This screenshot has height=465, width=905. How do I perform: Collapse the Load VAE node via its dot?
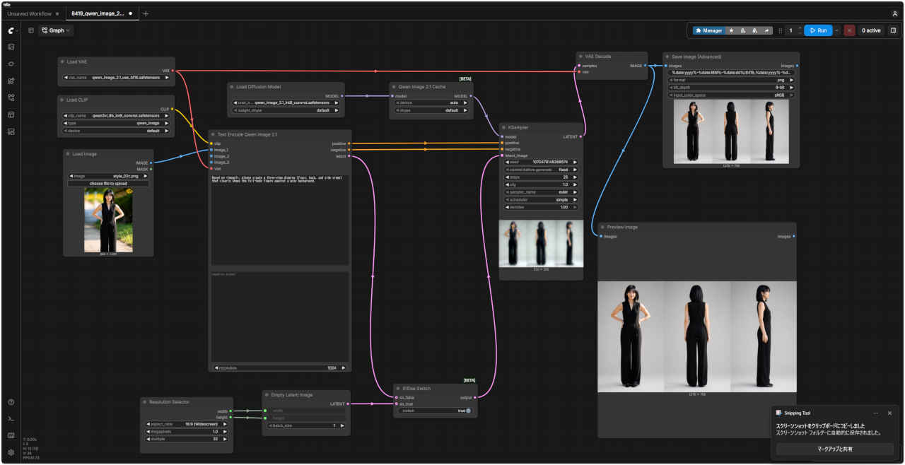click(x=62, y=61)
